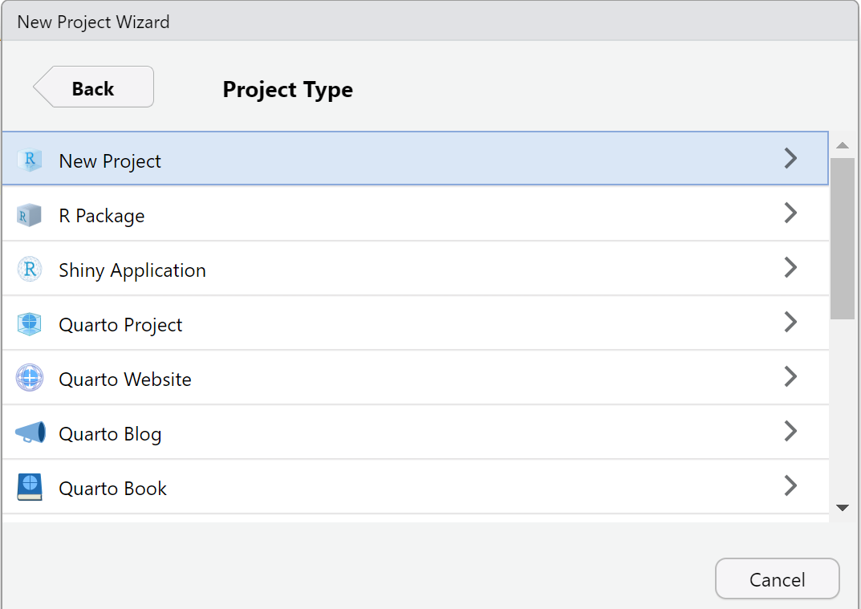
Task: Expand the R Package chevron arrow
Action: tap(790, 213)
